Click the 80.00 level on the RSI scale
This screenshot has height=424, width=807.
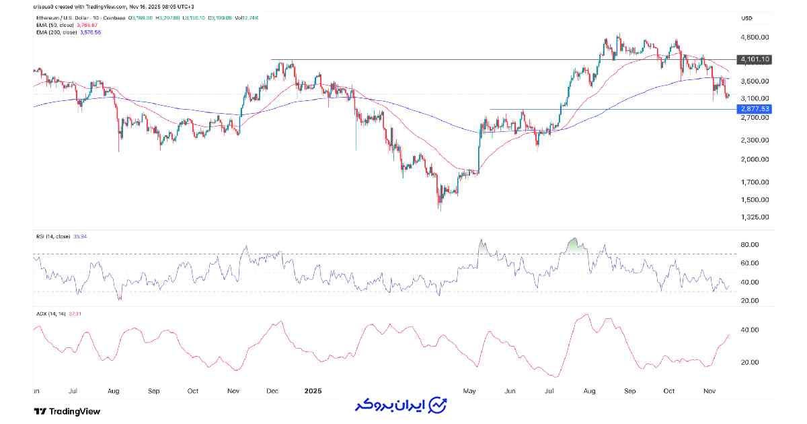tap(751, 244)
